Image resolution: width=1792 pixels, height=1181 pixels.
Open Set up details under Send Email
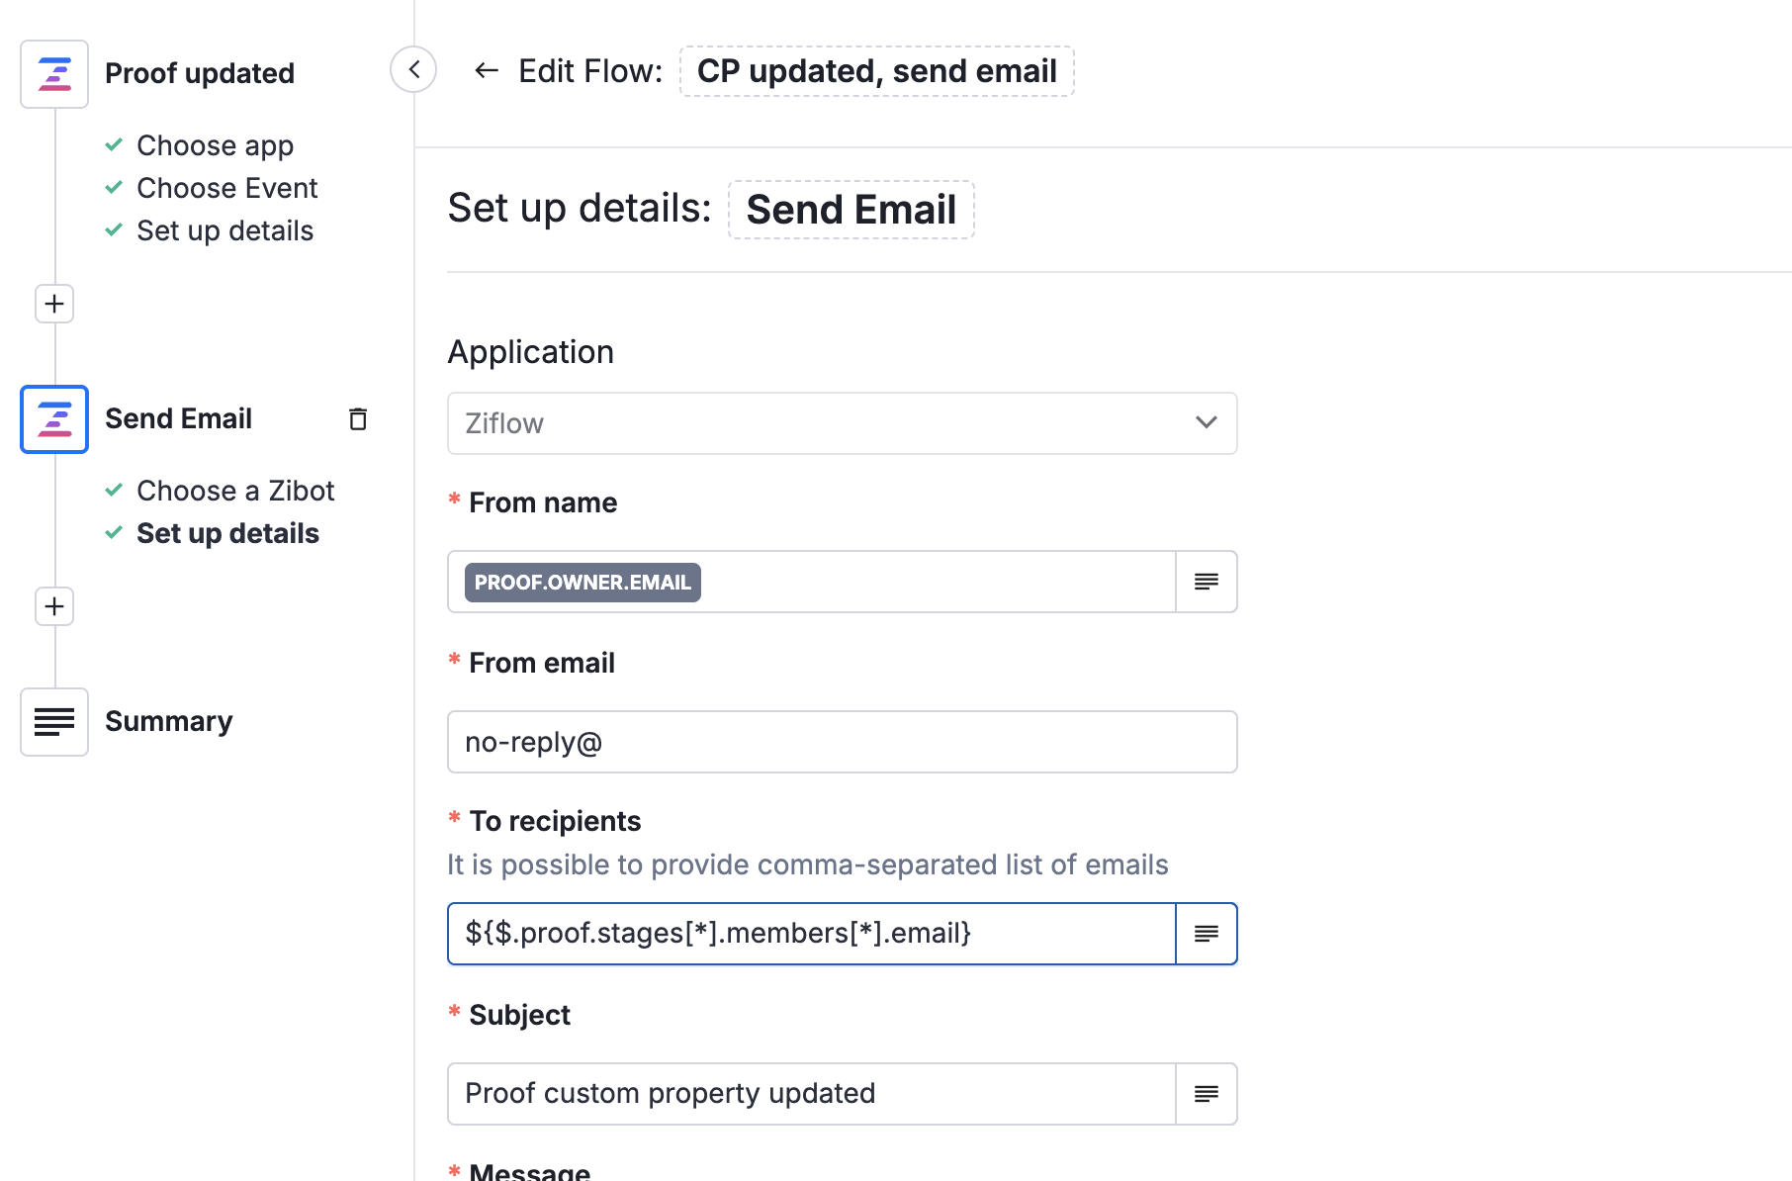(227, 533)
